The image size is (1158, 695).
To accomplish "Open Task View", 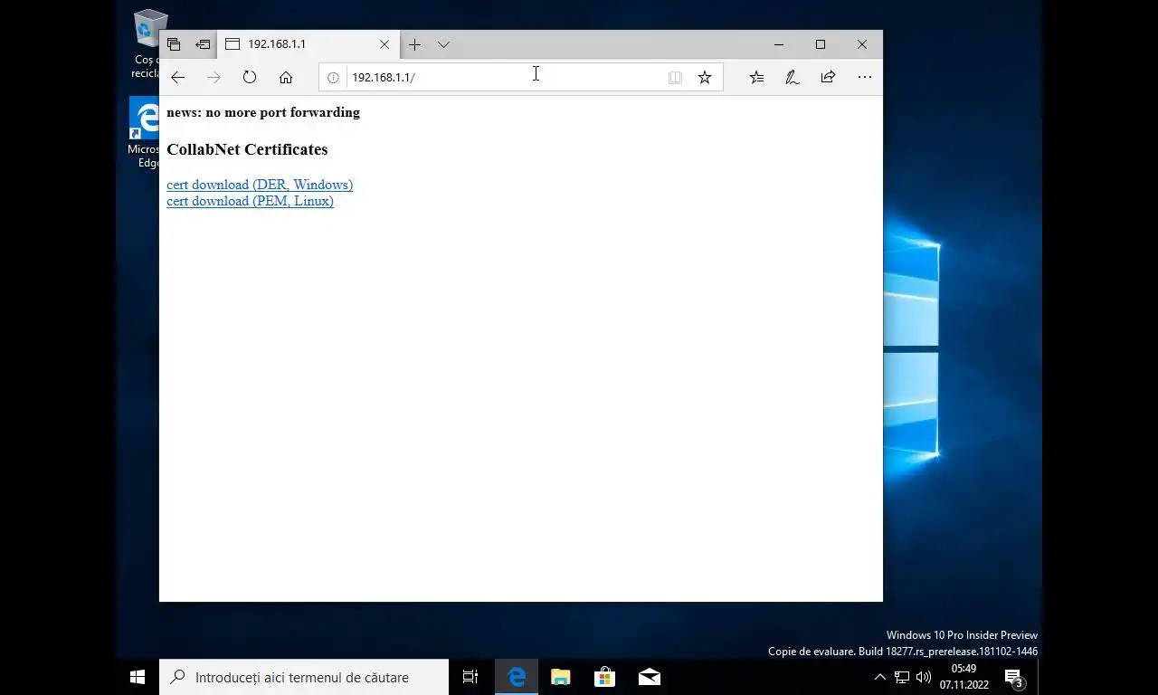I will point(470,677).
